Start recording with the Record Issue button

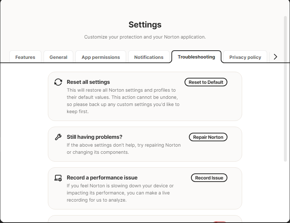pyautogui.click(x=209, y=178)
